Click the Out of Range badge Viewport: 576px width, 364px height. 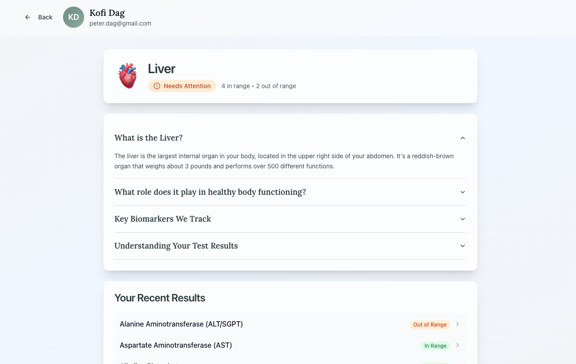(430, 325)
